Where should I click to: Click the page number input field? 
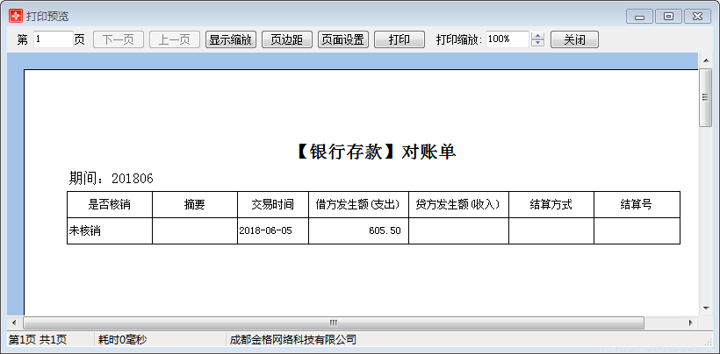tap(53, 39)
